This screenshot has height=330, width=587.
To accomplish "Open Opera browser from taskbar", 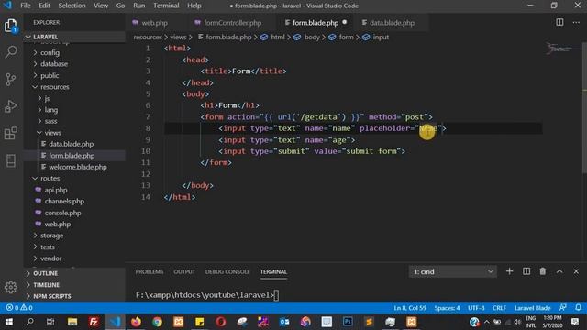I will point(221,322).
